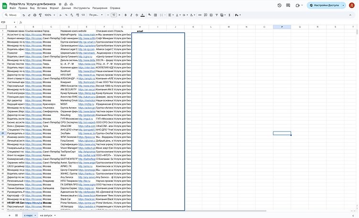359x218 pixels.
Task: Select column K header
Action: point(193,27)
